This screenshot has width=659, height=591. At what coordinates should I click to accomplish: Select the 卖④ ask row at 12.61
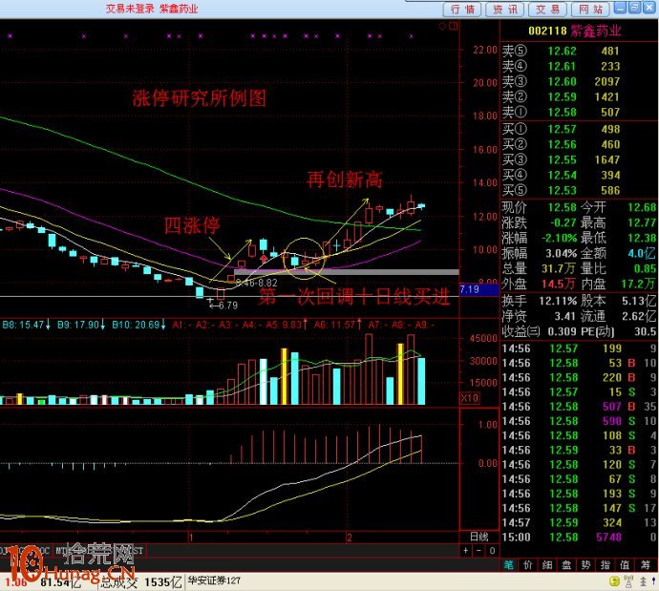[579, 67]
